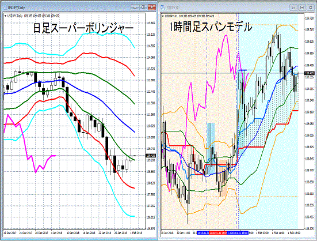
Task: Click the '1 Feb 19:00' time on H1 axis
Action: click(294, 233)
